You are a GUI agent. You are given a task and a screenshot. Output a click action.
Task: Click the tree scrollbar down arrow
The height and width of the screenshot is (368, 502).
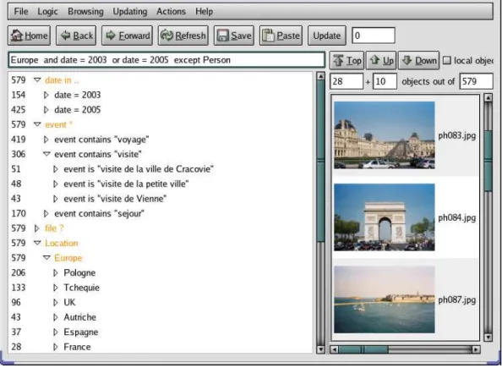tap(320, 349)
